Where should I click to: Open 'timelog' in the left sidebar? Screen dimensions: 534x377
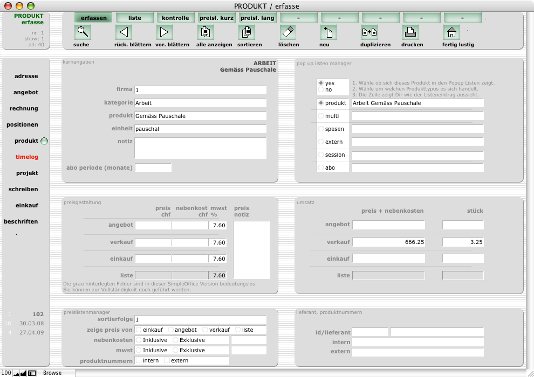(27, 157)
